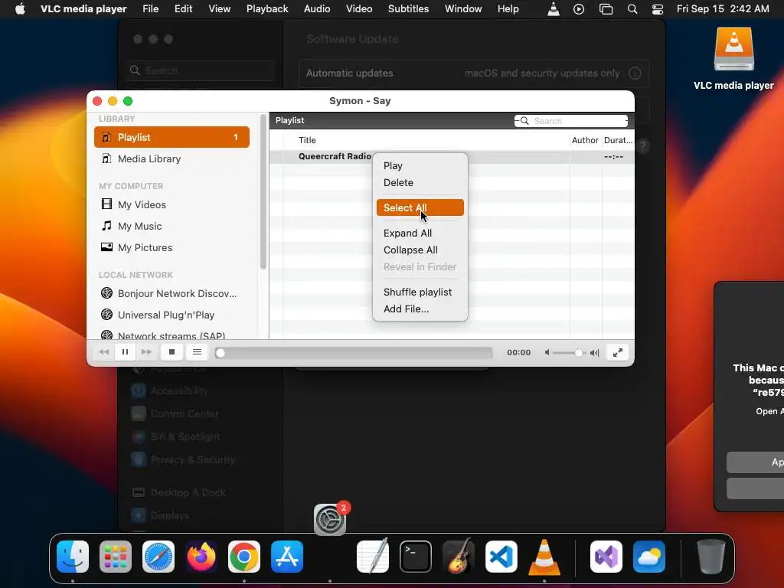
Task: Enter fullscreen with the expand arrows icon
Action: pyautogui.click(x=618, y=352)
